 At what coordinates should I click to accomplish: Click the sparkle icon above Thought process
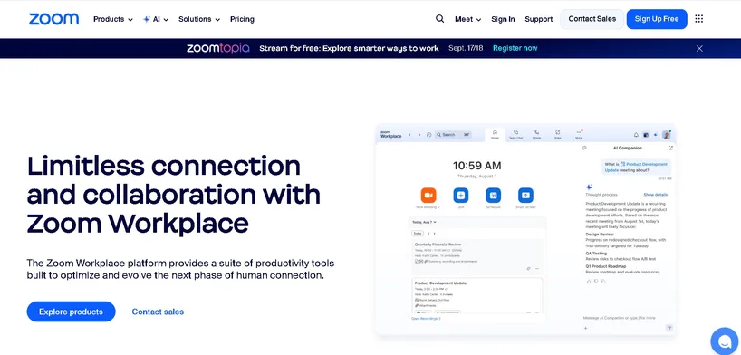[589, 187]
